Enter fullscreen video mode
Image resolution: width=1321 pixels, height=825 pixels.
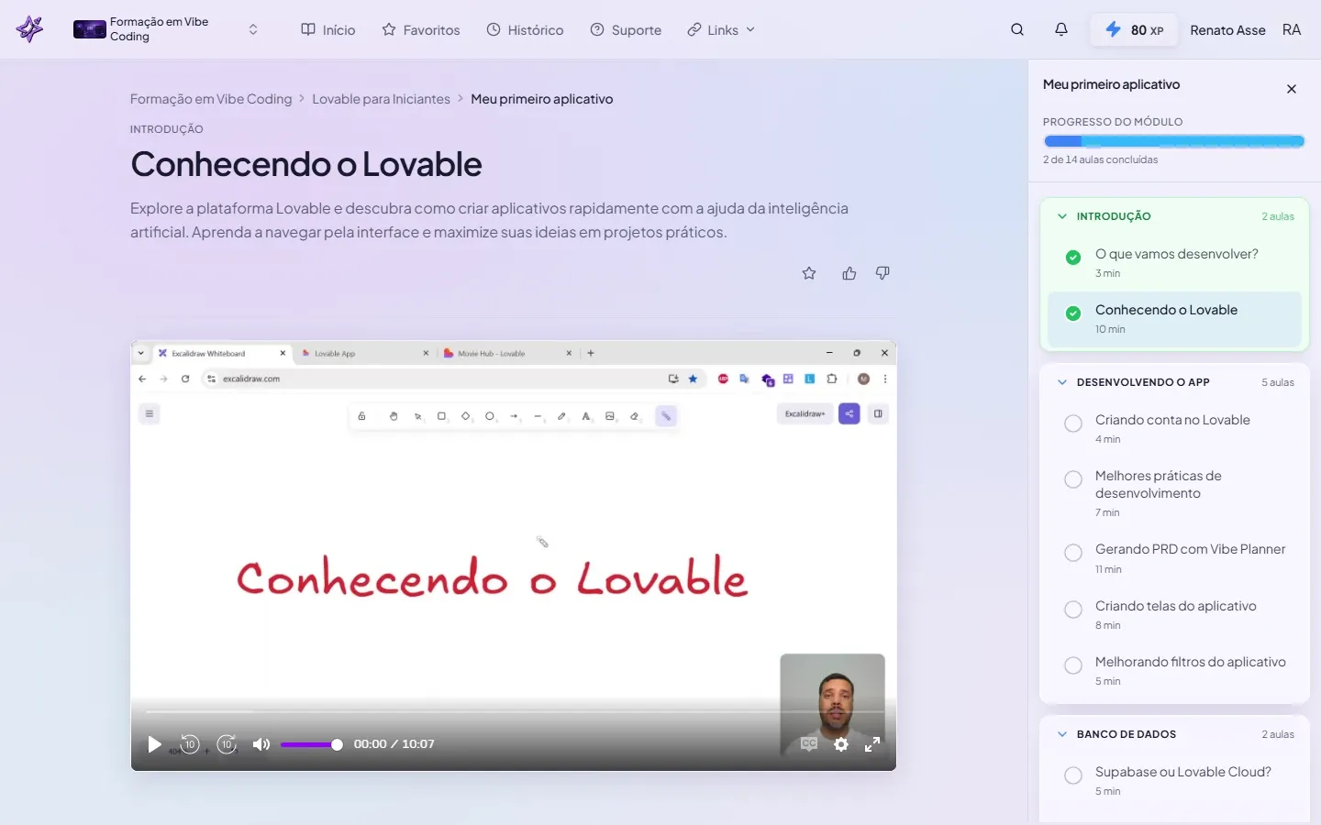(x=872, y=744)
